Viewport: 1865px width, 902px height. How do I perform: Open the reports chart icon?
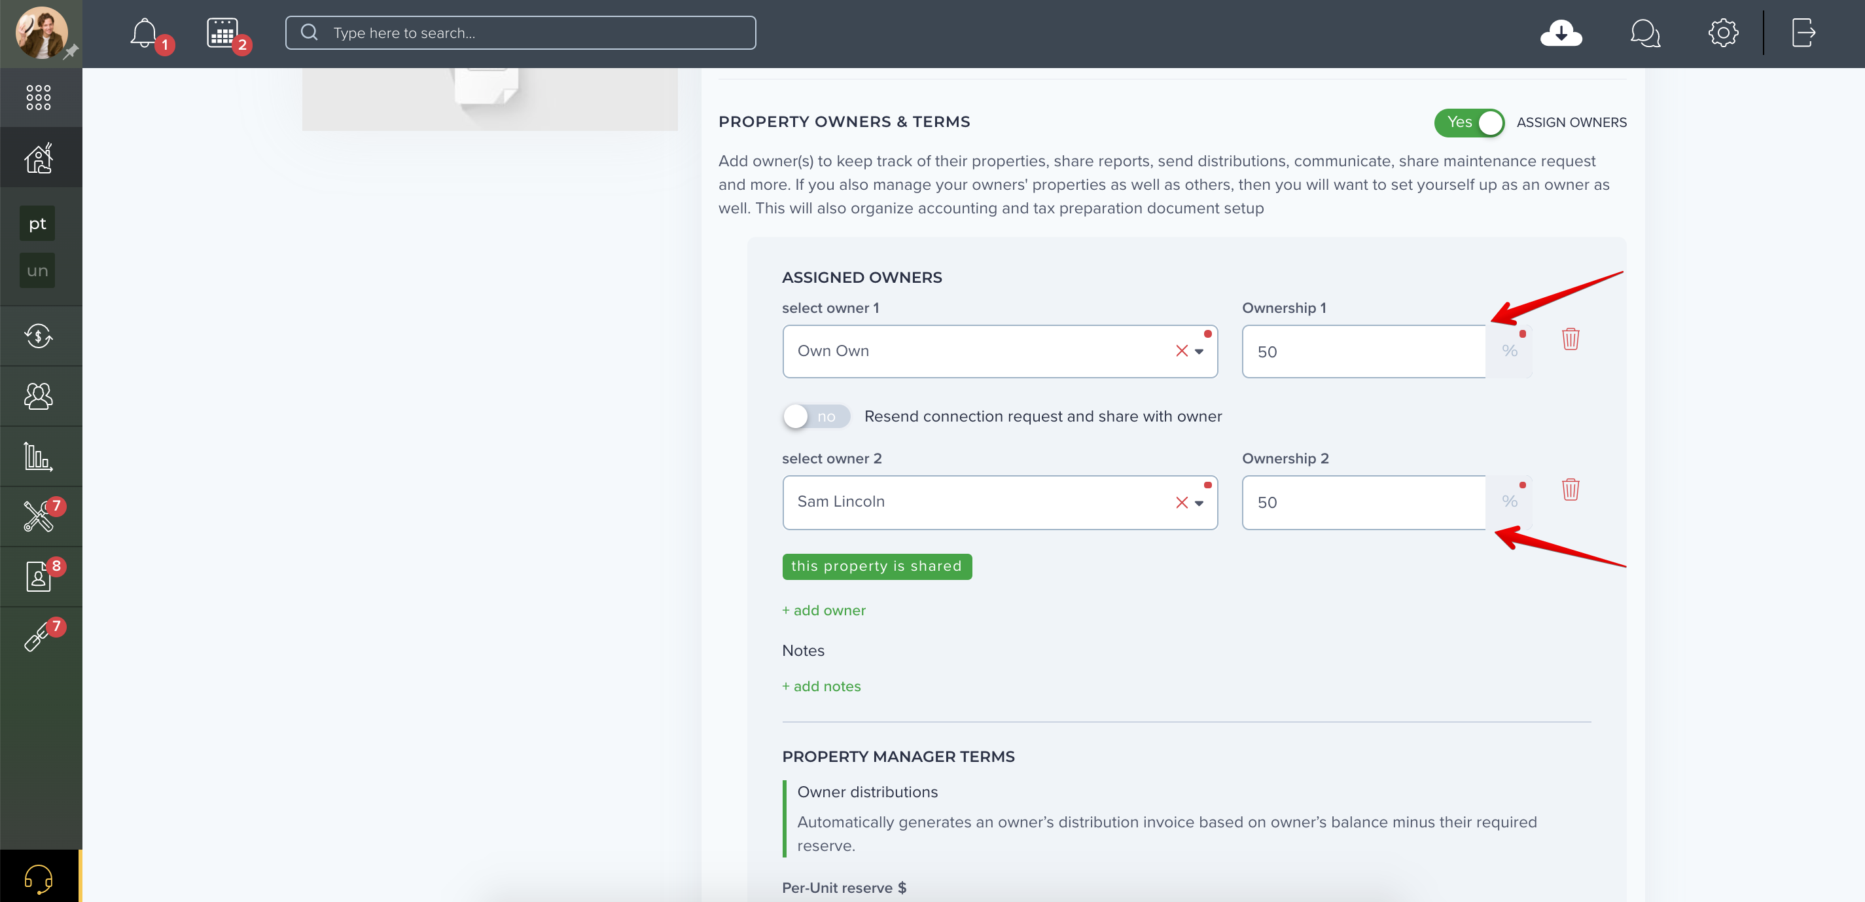coord(39,456)
